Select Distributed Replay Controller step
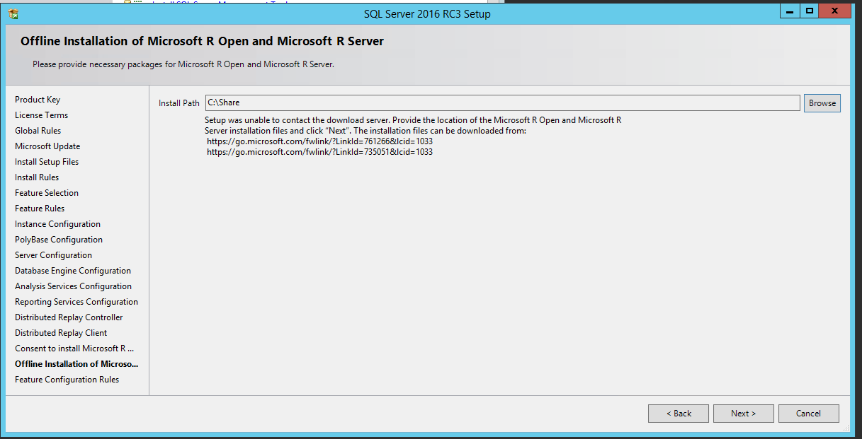 coord(69,317)
